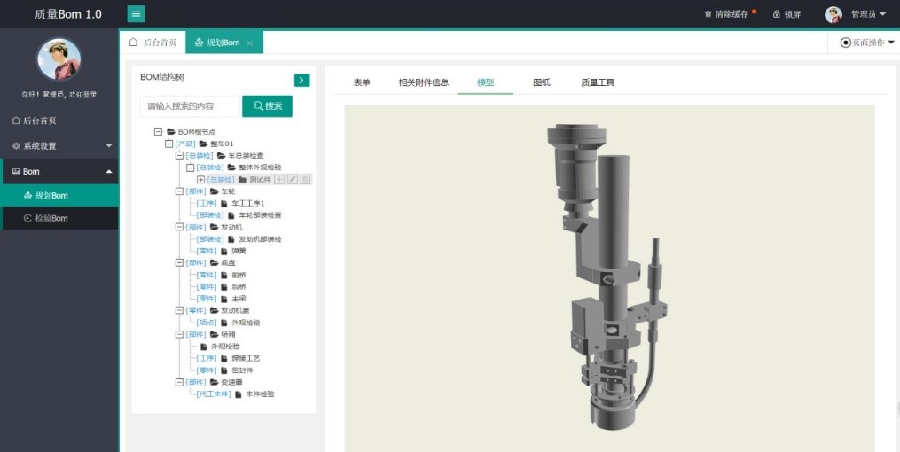Open 规划Bom in the sidebar

coord(59,196)
